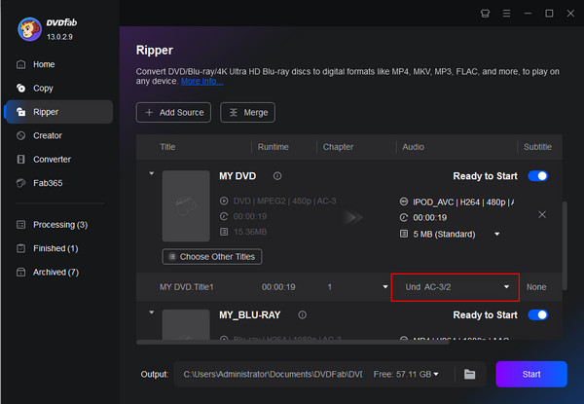584x404 pixels.
Task: Open the Converter module
Action: tap(52, 160)
